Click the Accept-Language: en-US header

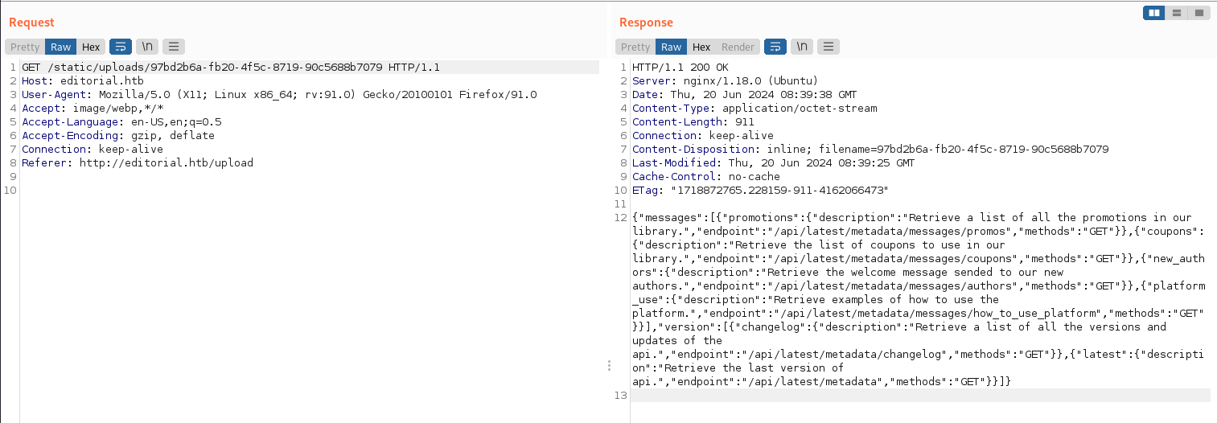coord(121,122)
